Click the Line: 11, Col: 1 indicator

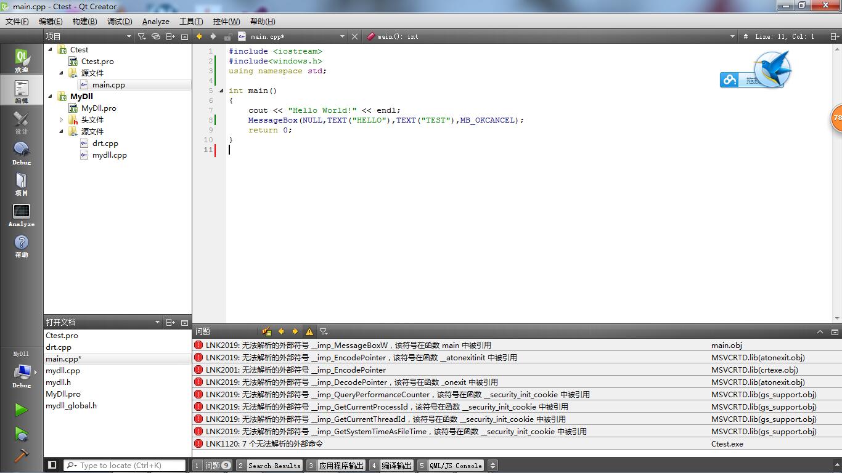[x=785, y=36]
